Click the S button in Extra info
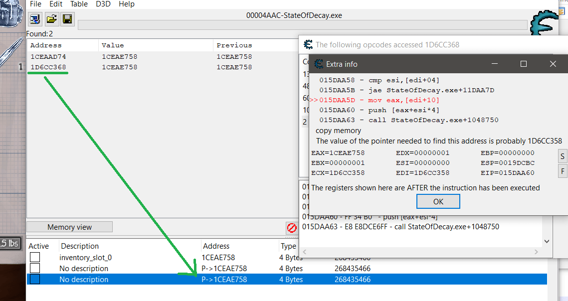 point(562,156)
